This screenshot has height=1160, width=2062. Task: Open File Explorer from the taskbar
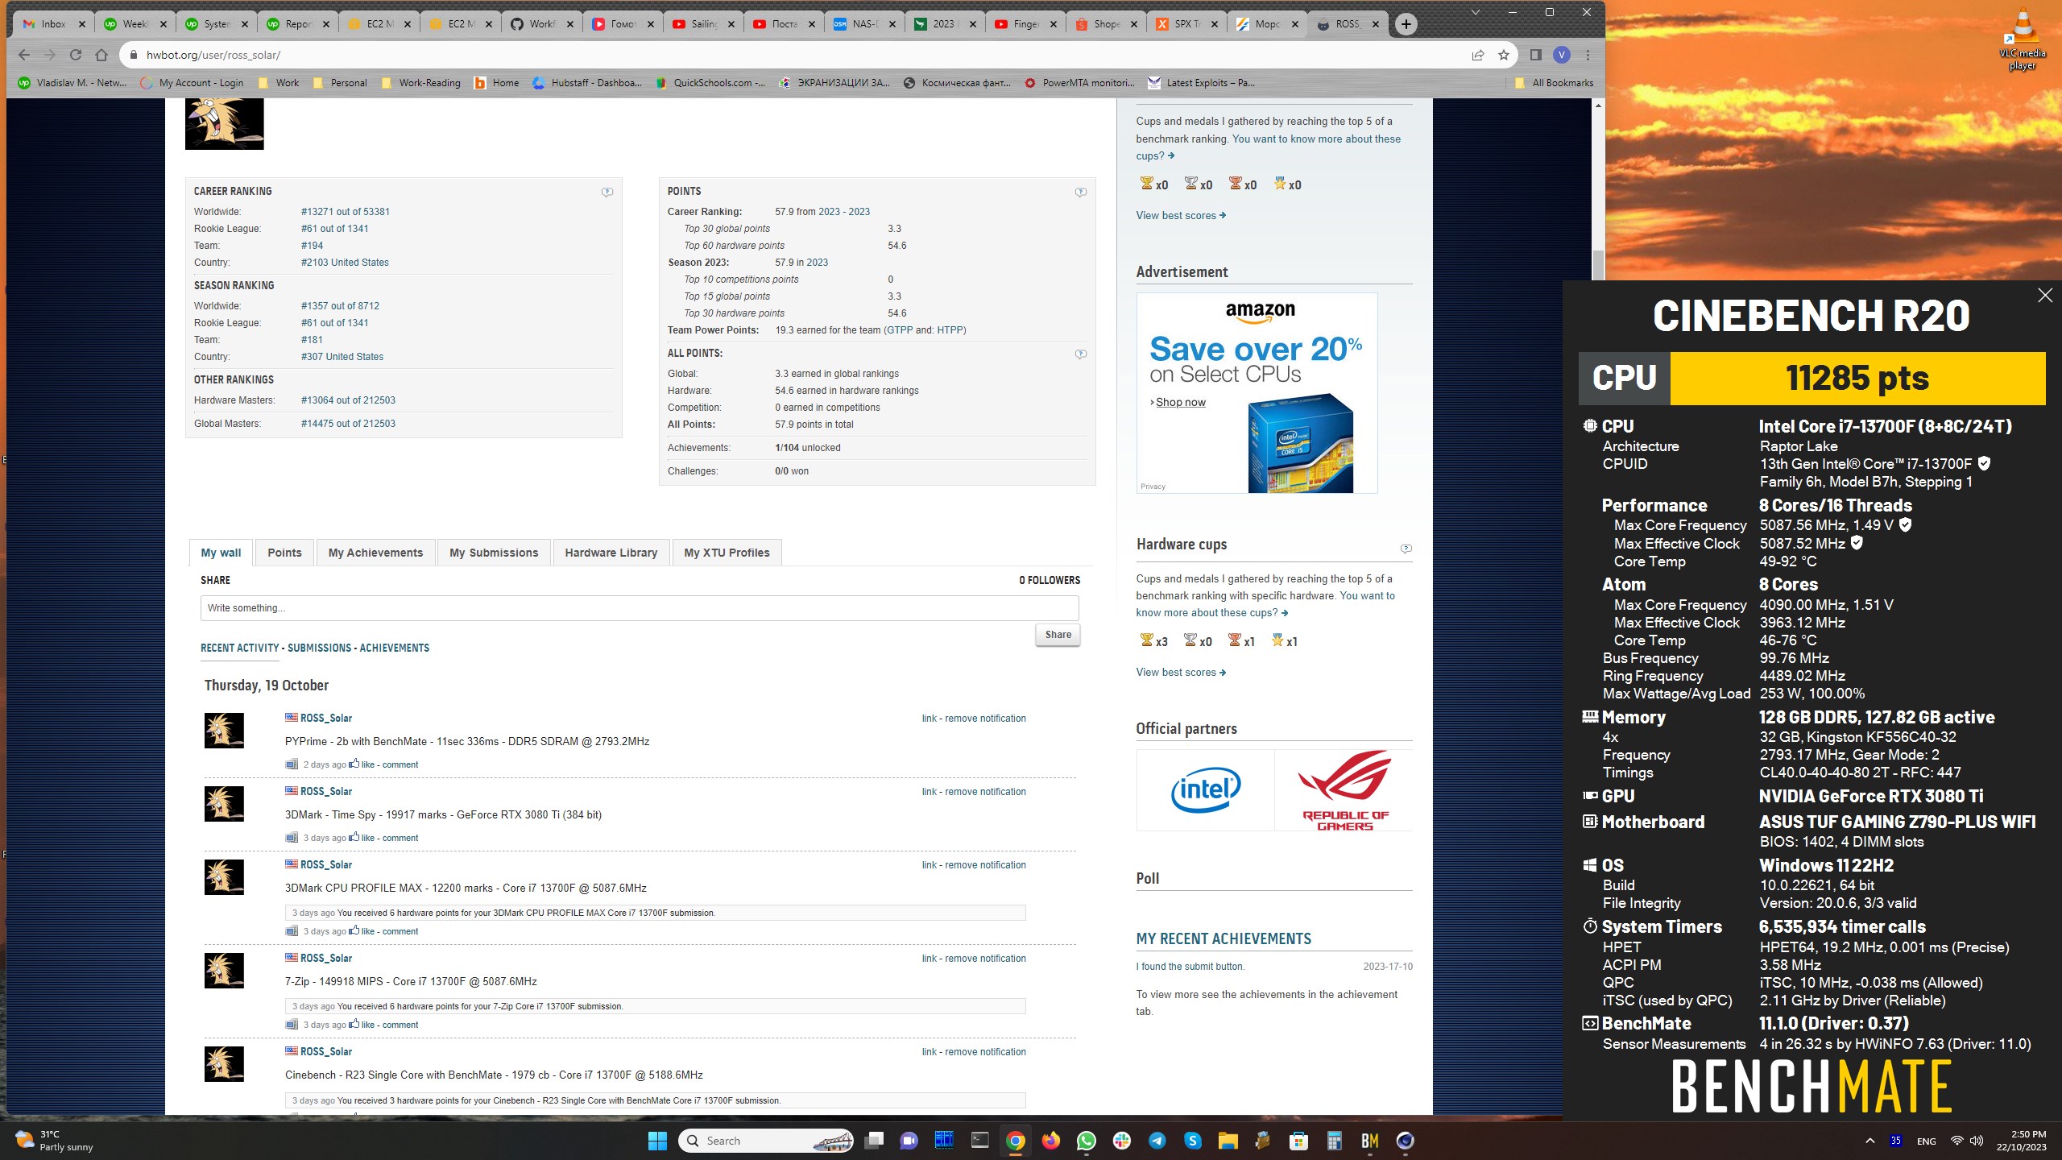tap(1228, 1141)
